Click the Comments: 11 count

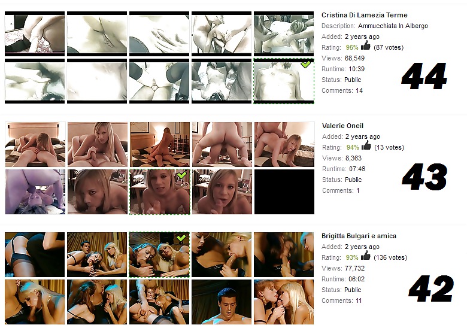tap(342, 300)
